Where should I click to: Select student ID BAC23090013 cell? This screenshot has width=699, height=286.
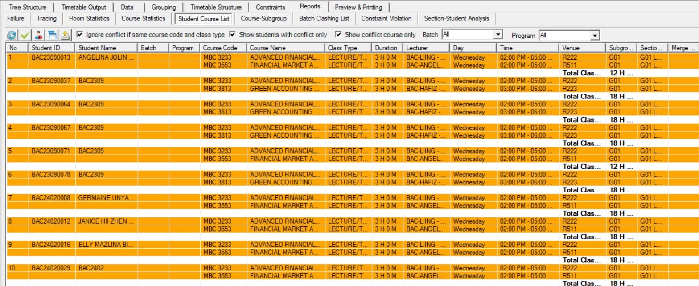coord(53,57)
